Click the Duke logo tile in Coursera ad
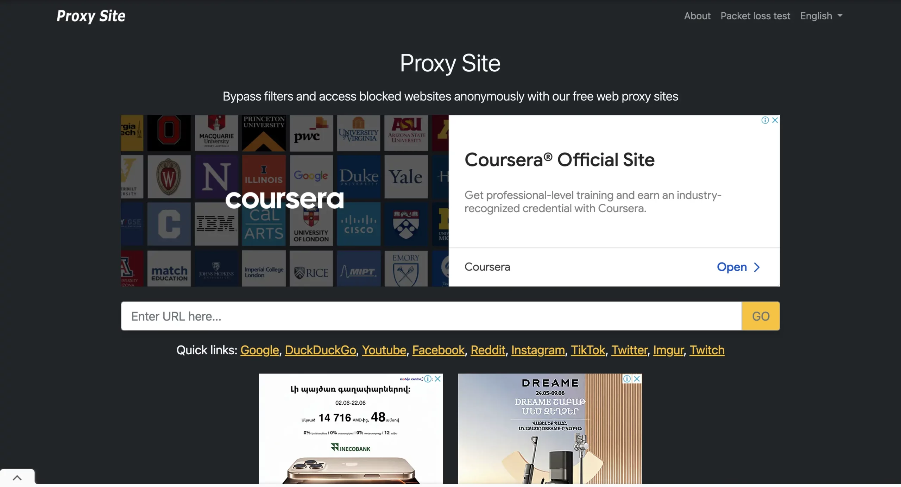This screenshot has height=487, width=901. pos(358,177)
